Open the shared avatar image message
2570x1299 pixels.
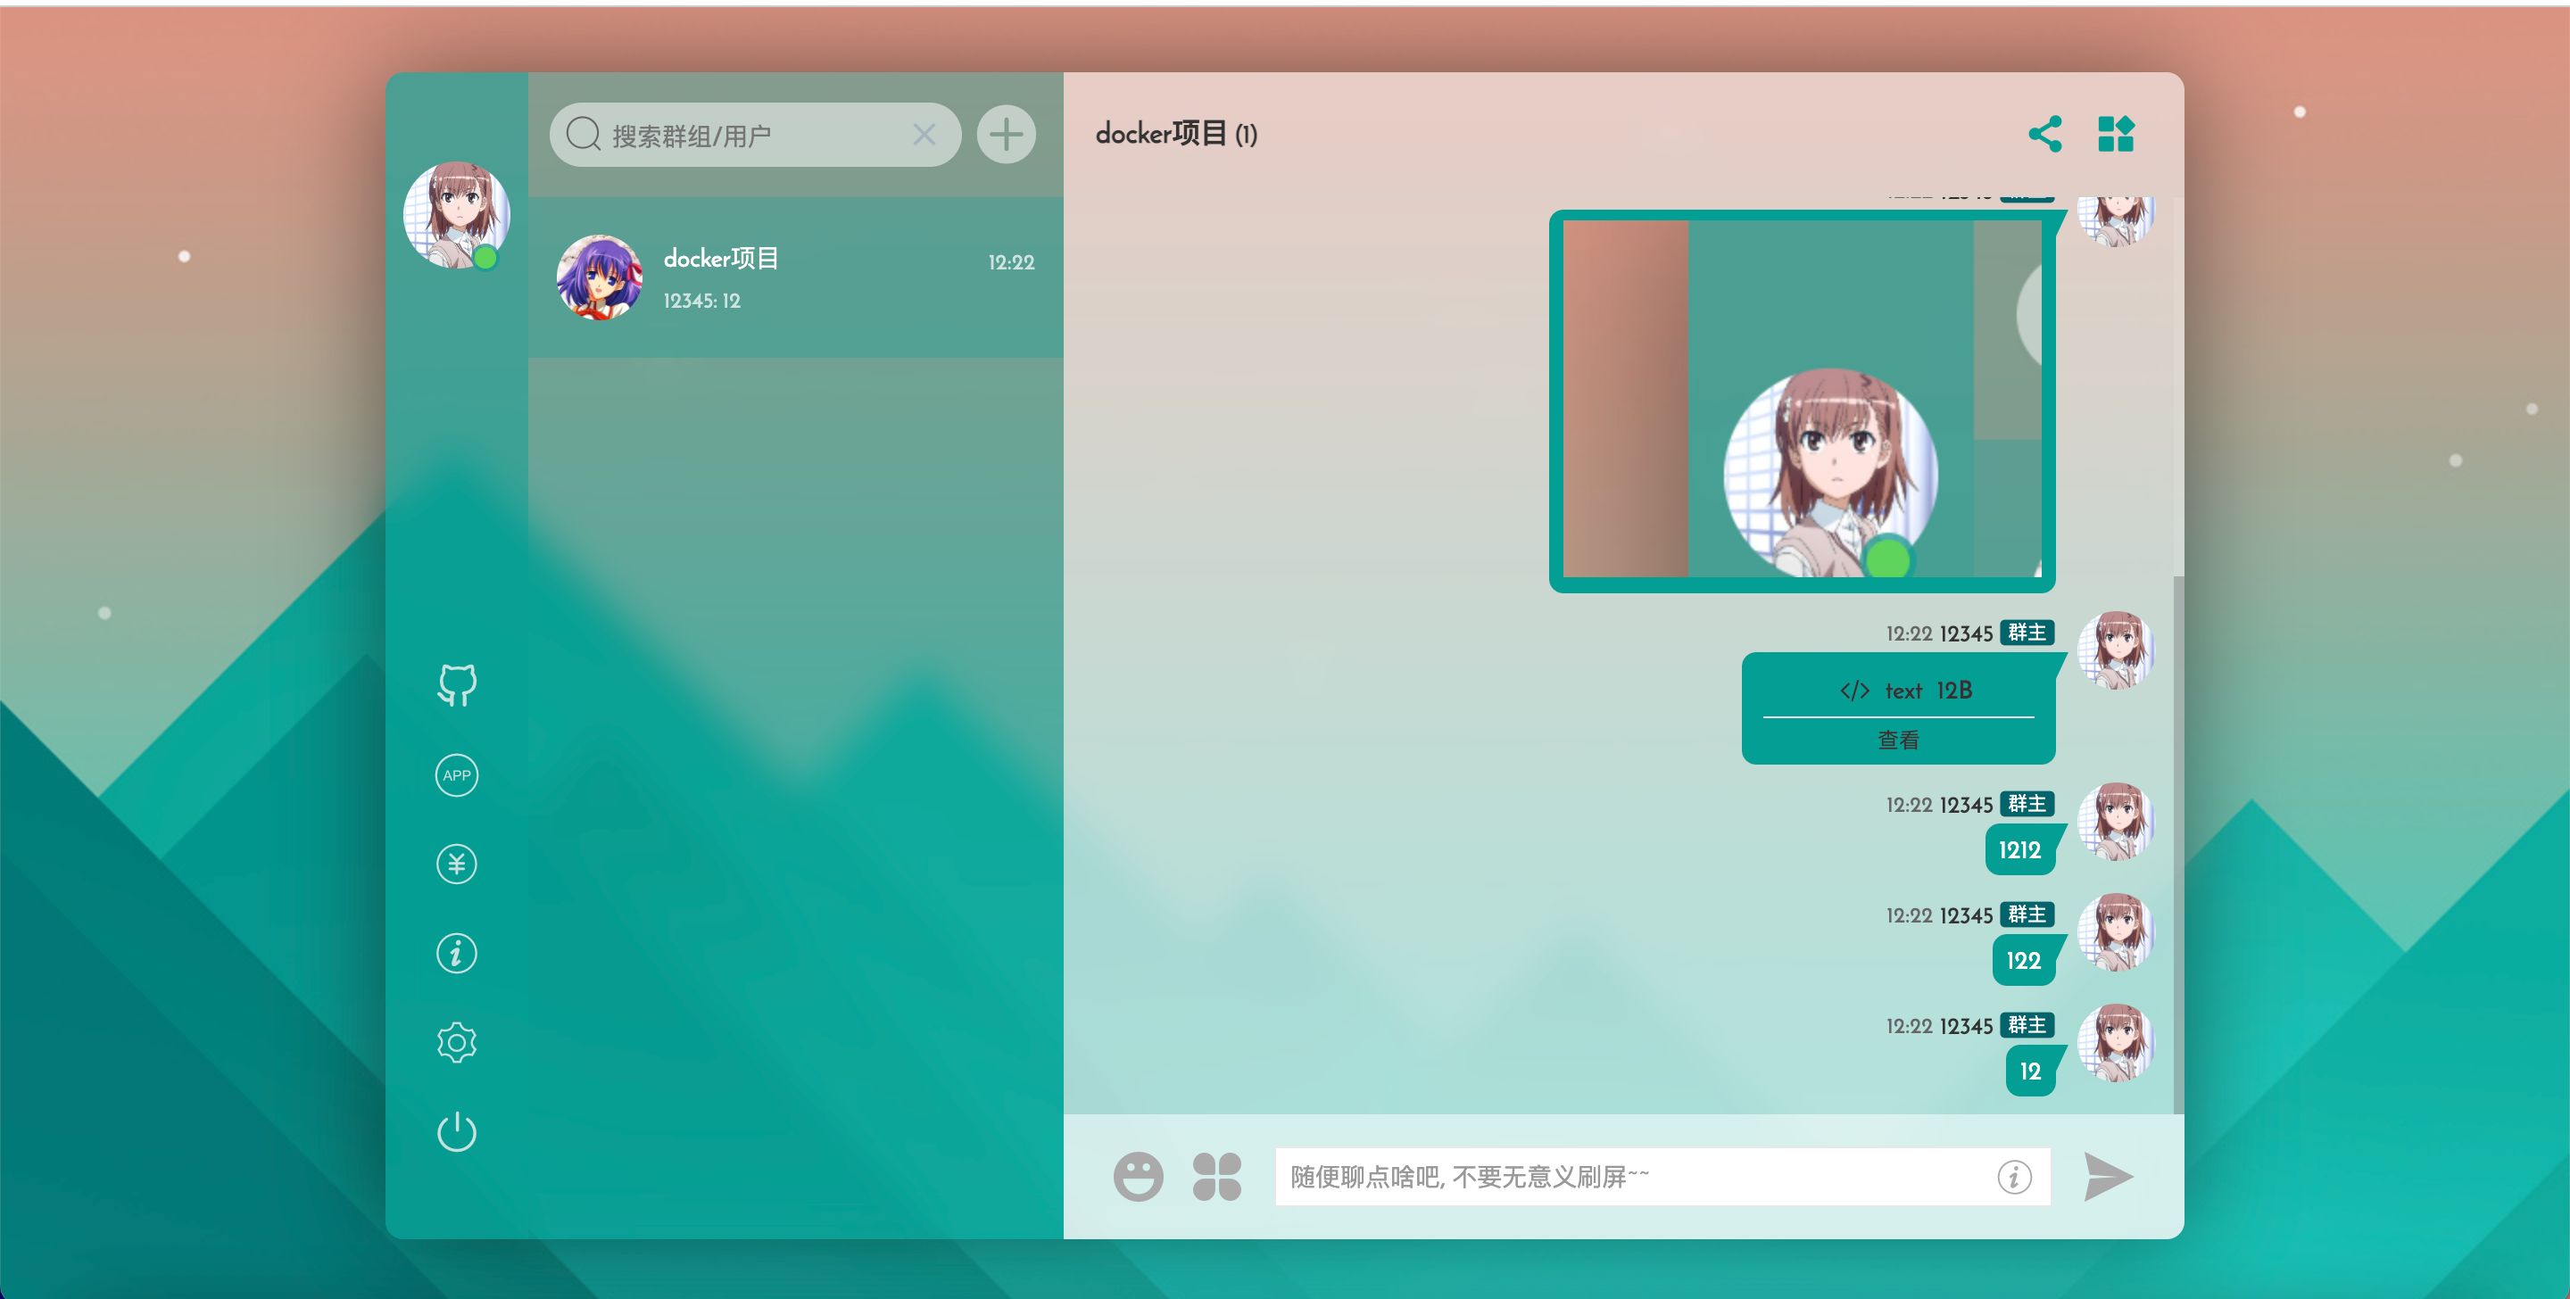[1802, 399]
